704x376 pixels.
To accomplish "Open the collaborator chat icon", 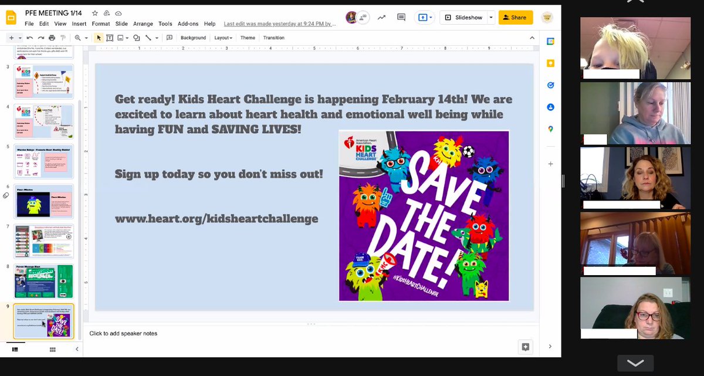I will click(362, 18).
